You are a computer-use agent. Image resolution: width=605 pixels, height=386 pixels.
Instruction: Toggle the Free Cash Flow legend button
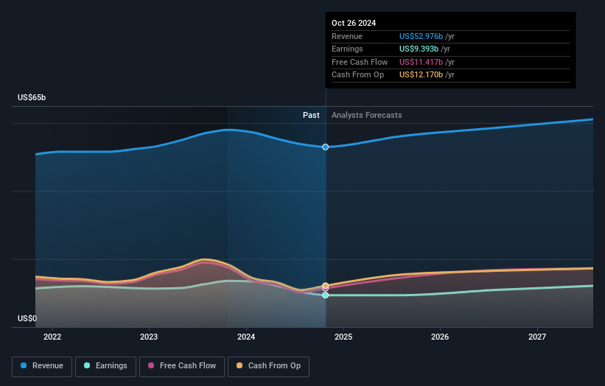(x=182, y=366)
